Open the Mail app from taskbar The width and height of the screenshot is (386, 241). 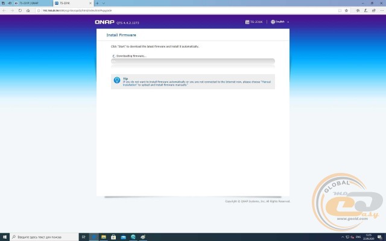click(x=123, y=237)
